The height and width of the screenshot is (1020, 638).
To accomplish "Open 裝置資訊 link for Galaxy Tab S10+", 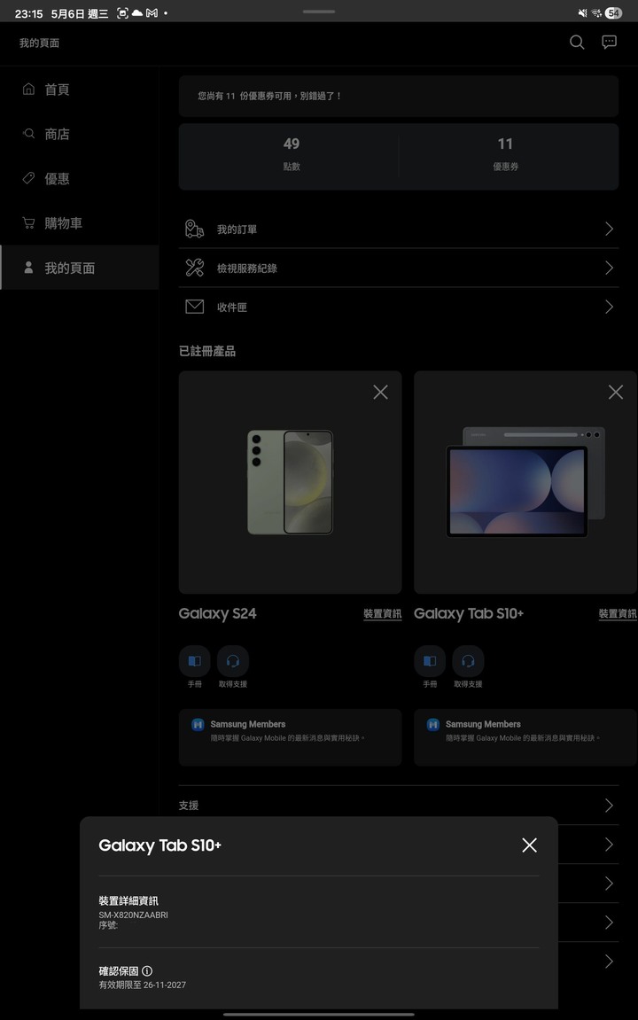I will coord(618,613).
